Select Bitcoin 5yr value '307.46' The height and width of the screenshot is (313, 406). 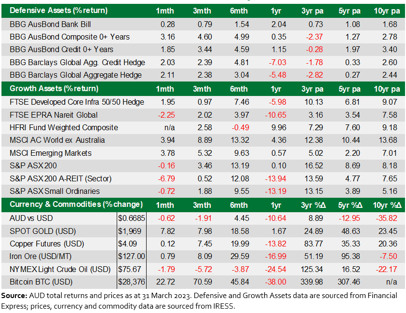point(349,282)
